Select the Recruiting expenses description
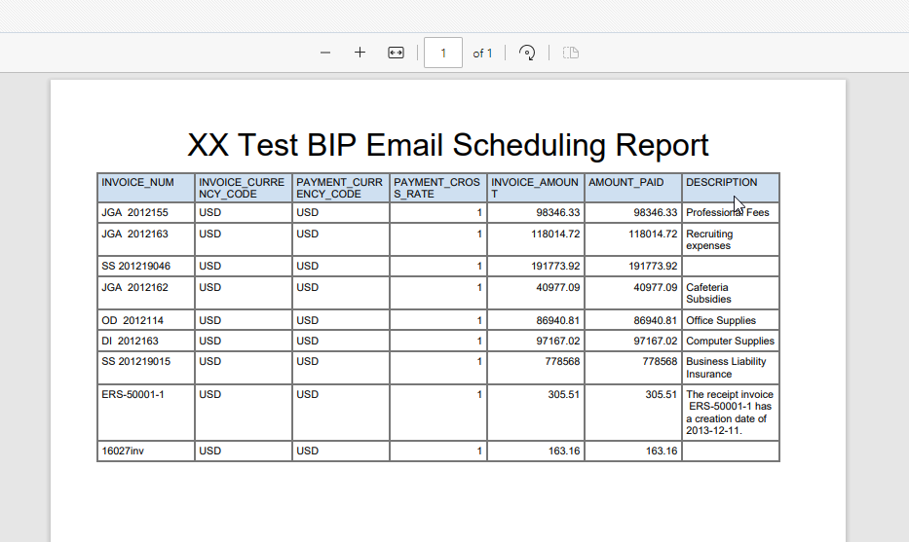The width and height of the screenshot is (909, 542). click(x=709, y=239)
